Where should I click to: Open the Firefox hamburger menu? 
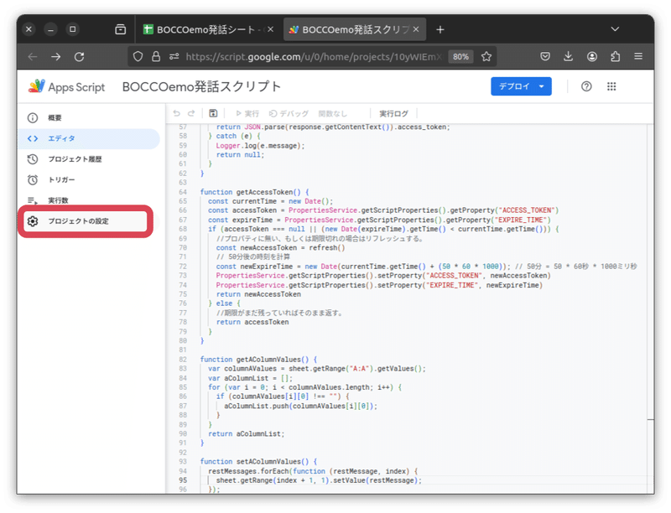click(x=638, y=56)
